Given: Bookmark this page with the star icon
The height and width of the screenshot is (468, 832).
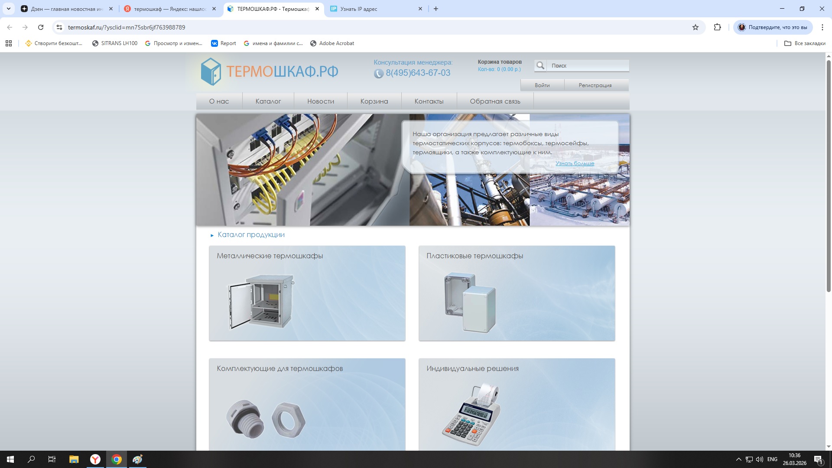Looking at the screenshot, I should (x=695, y=27).
